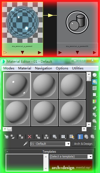Click the horizontal scrollbar thumb under sample slots

[x=9, y=129]
